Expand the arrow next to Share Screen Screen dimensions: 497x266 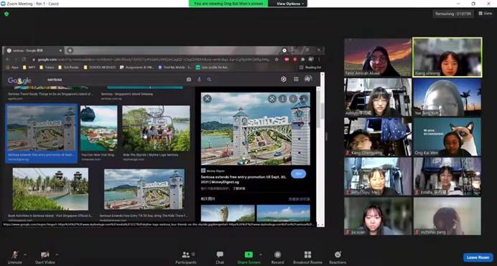261,255
